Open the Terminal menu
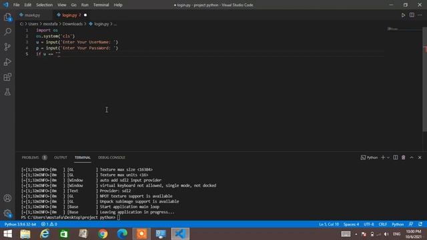Image resolution: width=427 pixels, height=240 pixels. pyautogui.click(x=101, y=5)
